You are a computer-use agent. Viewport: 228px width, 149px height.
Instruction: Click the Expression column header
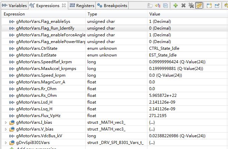pyautogui.click(x=14, y=14)
